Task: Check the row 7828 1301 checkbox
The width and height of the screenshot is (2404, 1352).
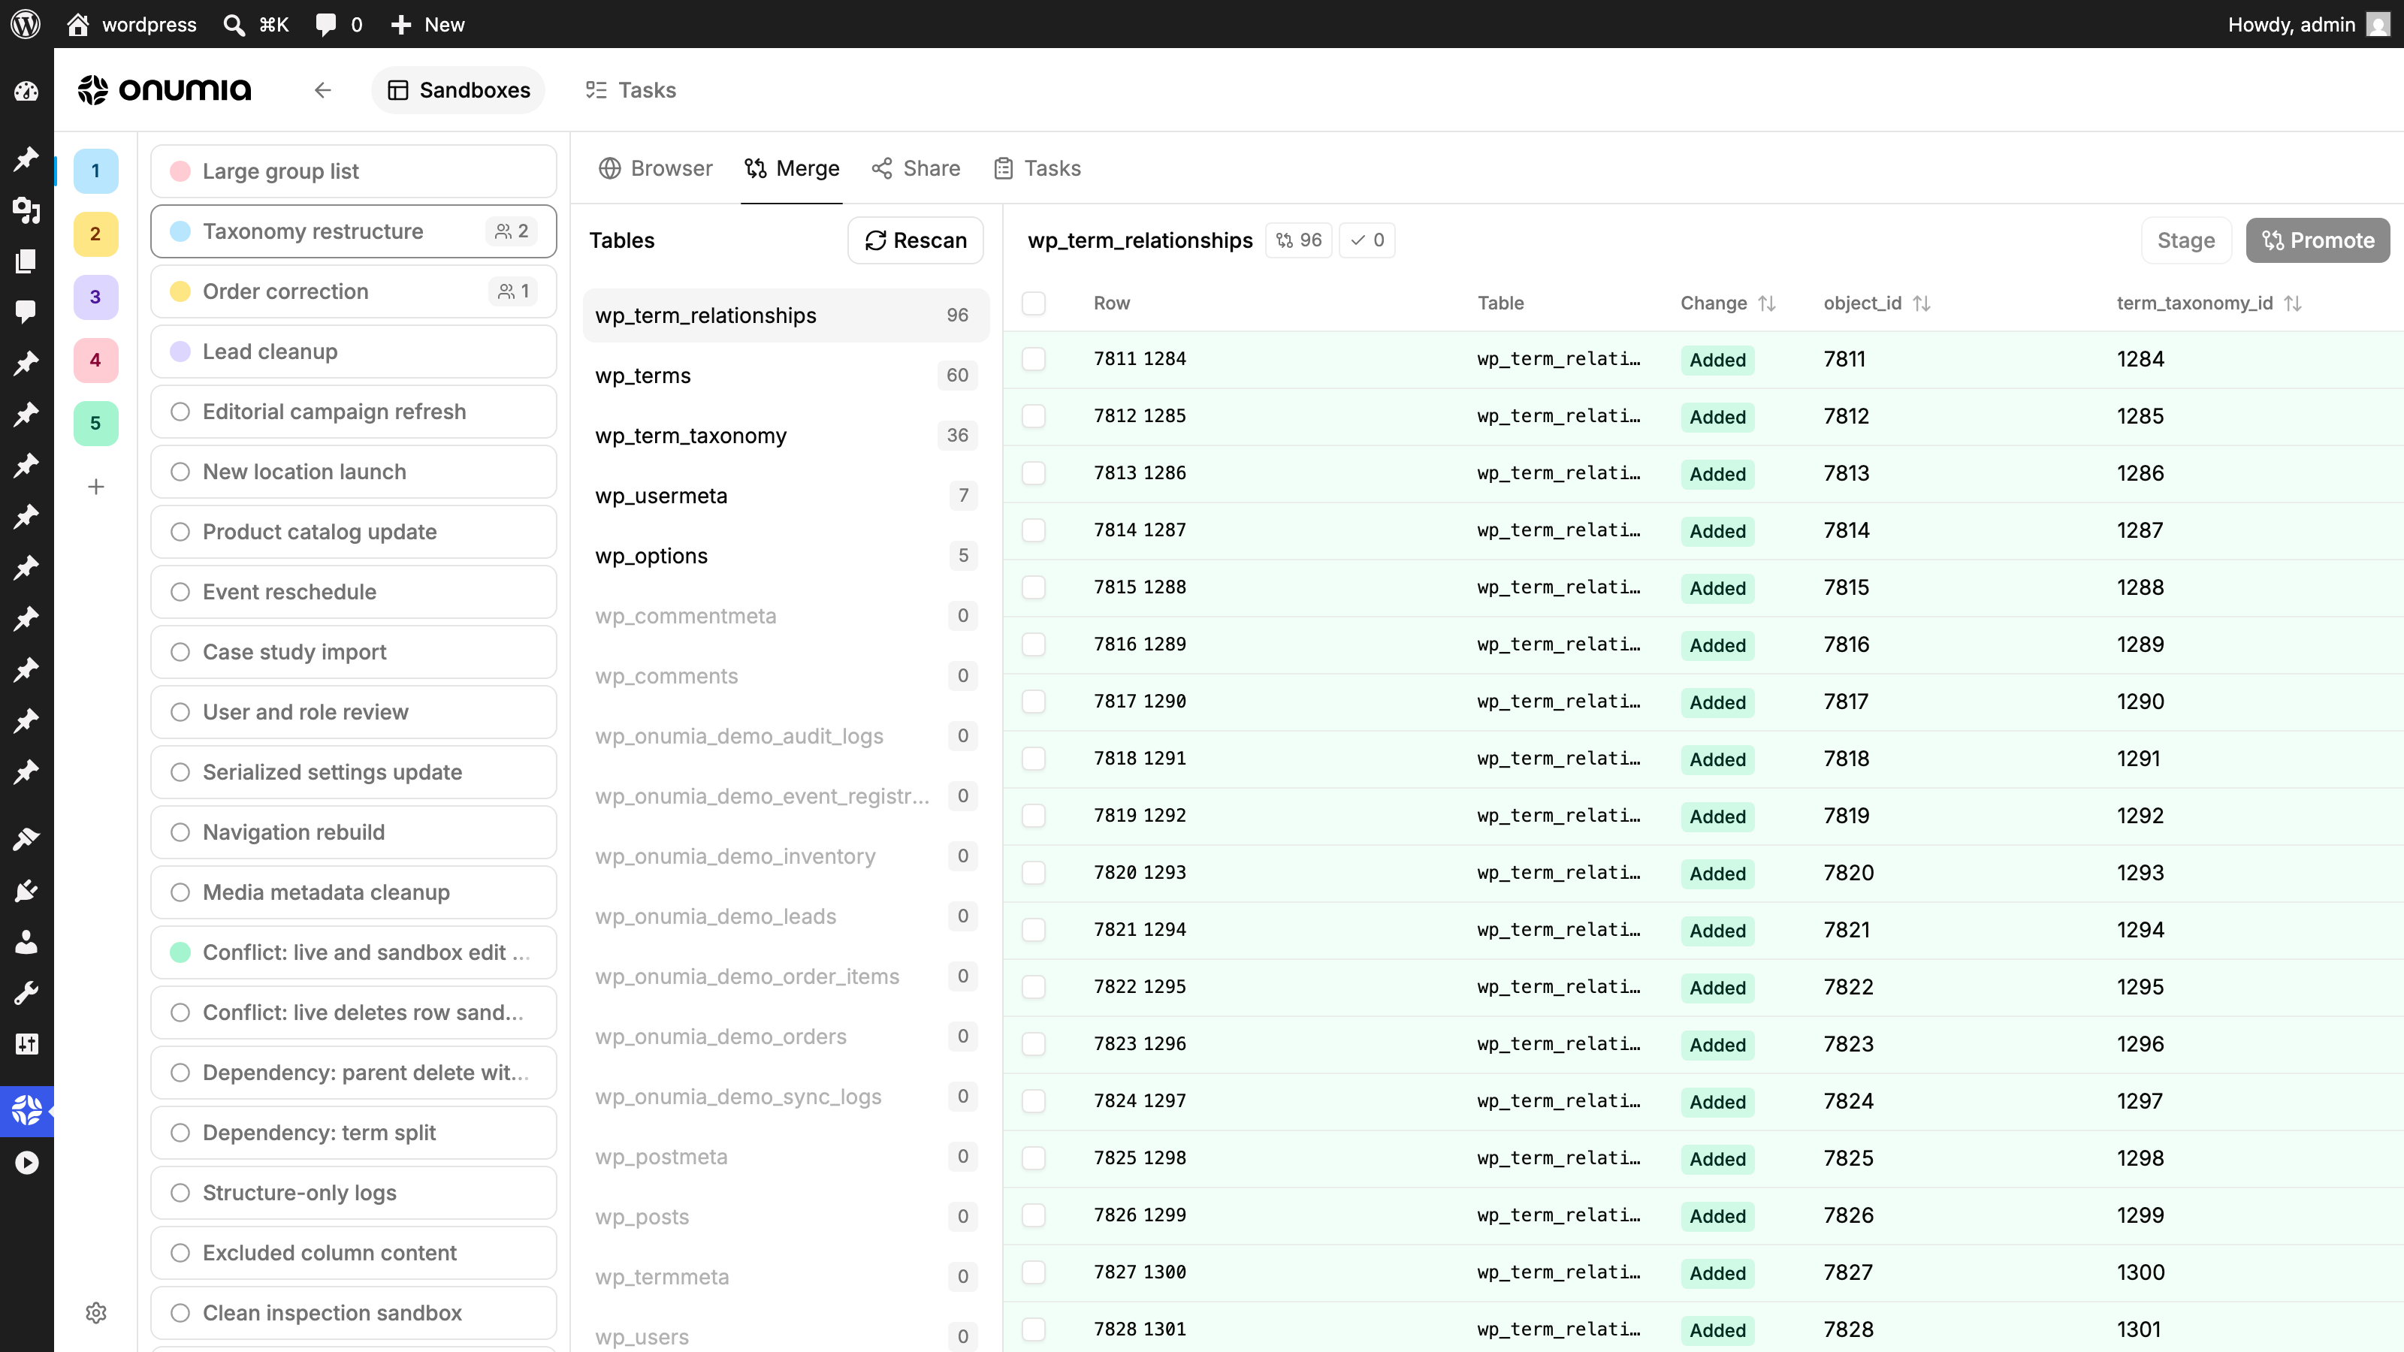Action: pos(1033,1329)
